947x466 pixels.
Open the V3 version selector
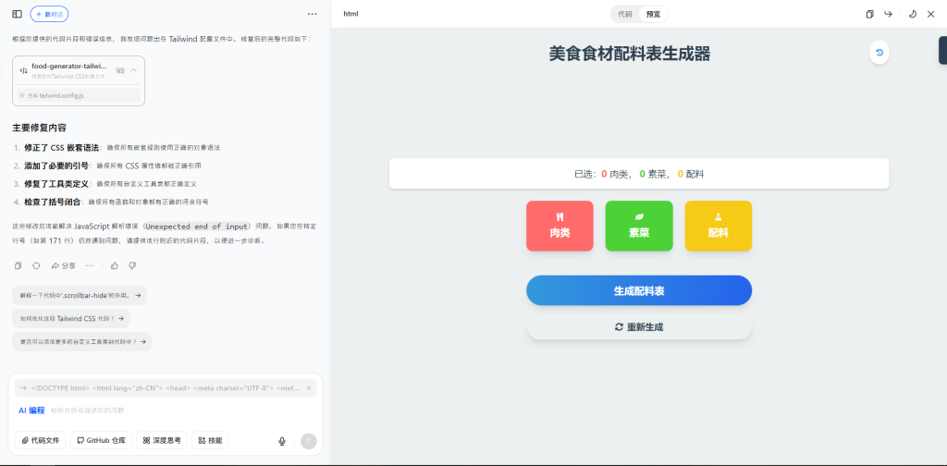pyautogui.click(x=120, y=70)
